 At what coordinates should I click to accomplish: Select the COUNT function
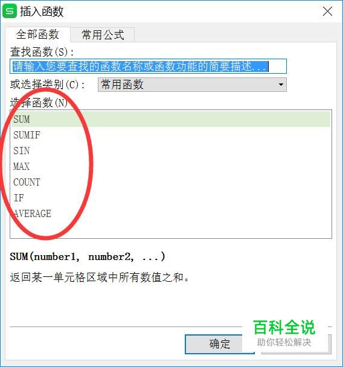point(171,182)
